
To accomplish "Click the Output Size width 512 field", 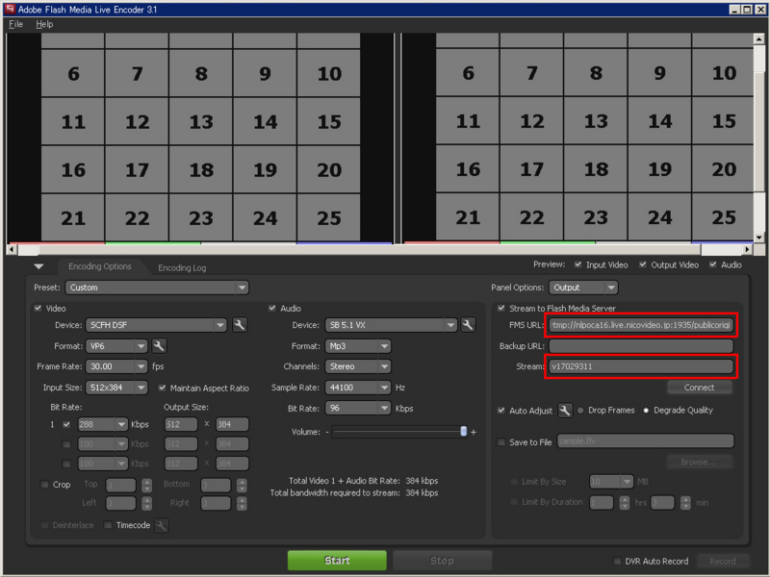I will 181,424.
